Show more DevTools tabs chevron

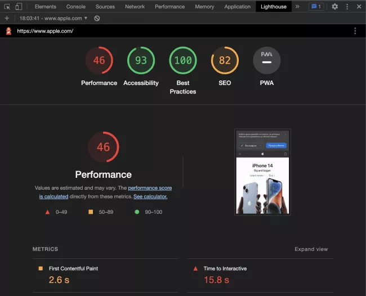[x=297, y=7]
